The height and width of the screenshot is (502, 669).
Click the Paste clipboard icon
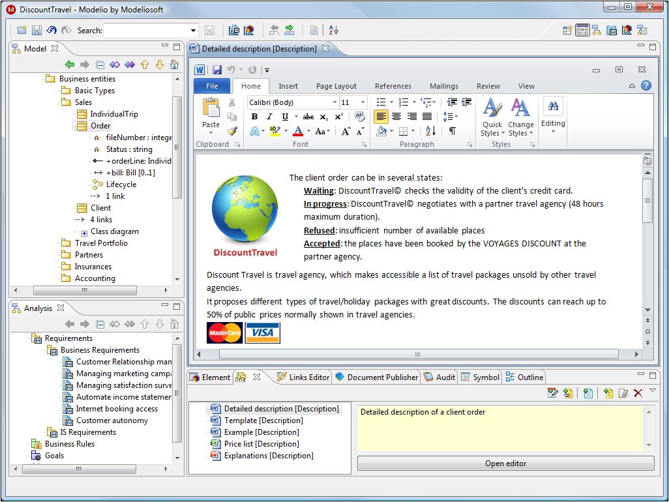coord(211,108)
